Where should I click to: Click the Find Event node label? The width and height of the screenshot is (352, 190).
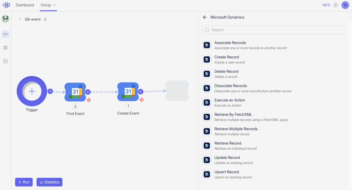point(75,114)
